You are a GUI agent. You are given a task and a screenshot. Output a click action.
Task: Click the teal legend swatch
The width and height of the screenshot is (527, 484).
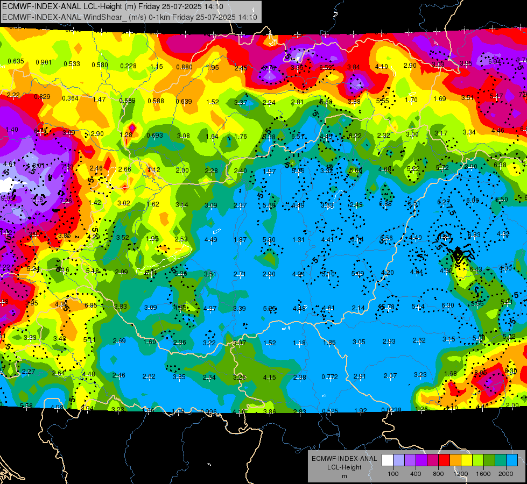pos(501,460)
